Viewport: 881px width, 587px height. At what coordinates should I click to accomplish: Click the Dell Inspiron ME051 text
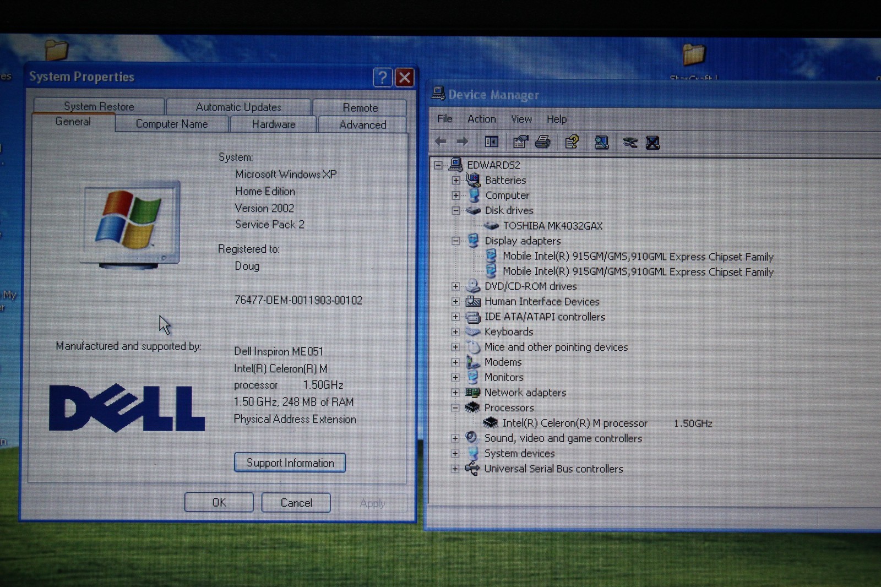tap(279, 351)
